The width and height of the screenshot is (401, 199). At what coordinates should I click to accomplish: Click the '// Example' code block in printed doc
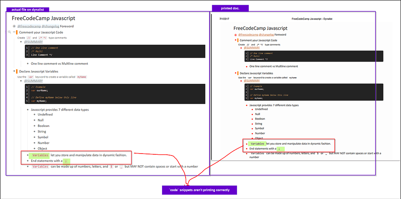coord(314,92)
